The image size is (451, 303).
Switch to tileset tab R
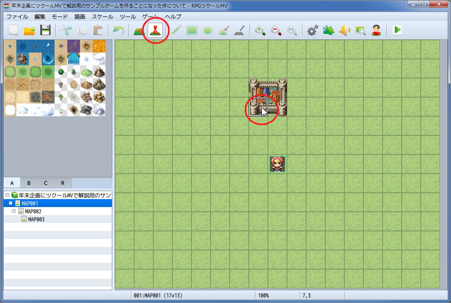point(62,183)
